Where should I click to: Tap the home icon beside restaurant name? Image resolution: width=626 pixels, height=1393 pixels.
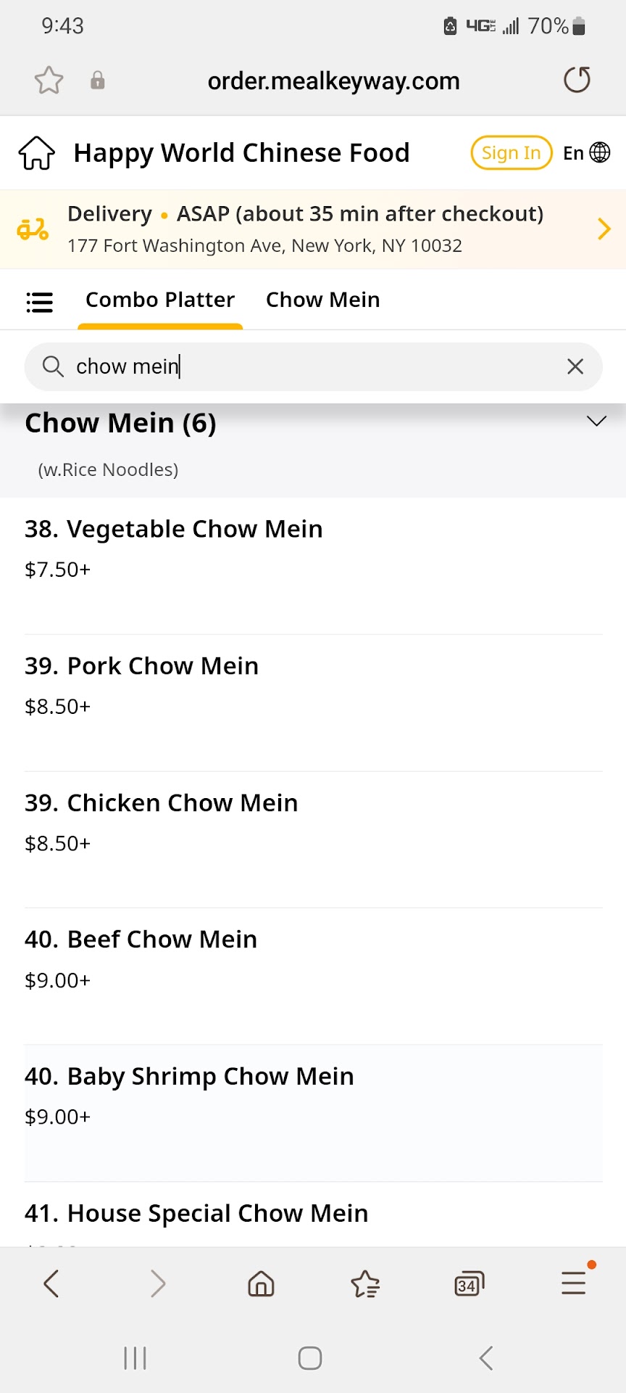click(x=36, y=153)
